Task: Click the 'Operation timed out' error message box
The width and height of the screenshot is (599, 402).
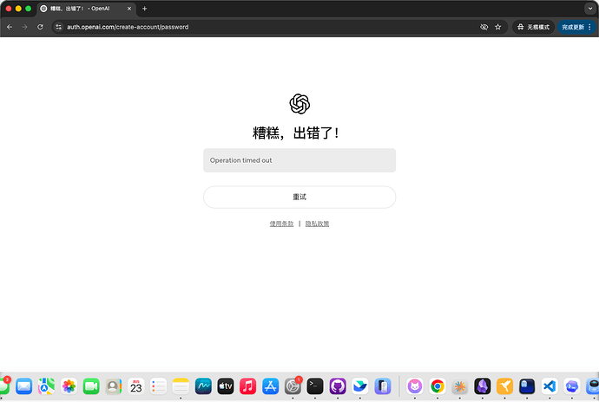Action: pos(299,160)
